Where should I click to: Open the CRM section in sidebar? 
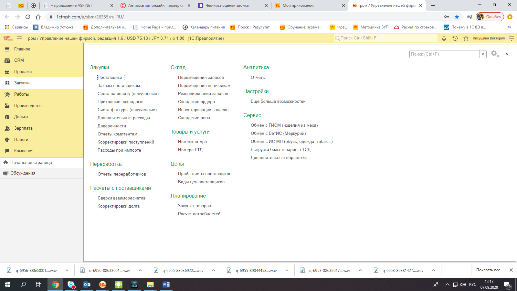coord(42,60)
